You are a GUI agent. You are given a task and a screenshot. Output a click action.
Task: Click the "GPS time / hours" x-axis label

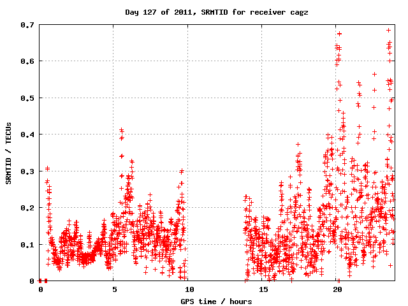tap(217, 301)
